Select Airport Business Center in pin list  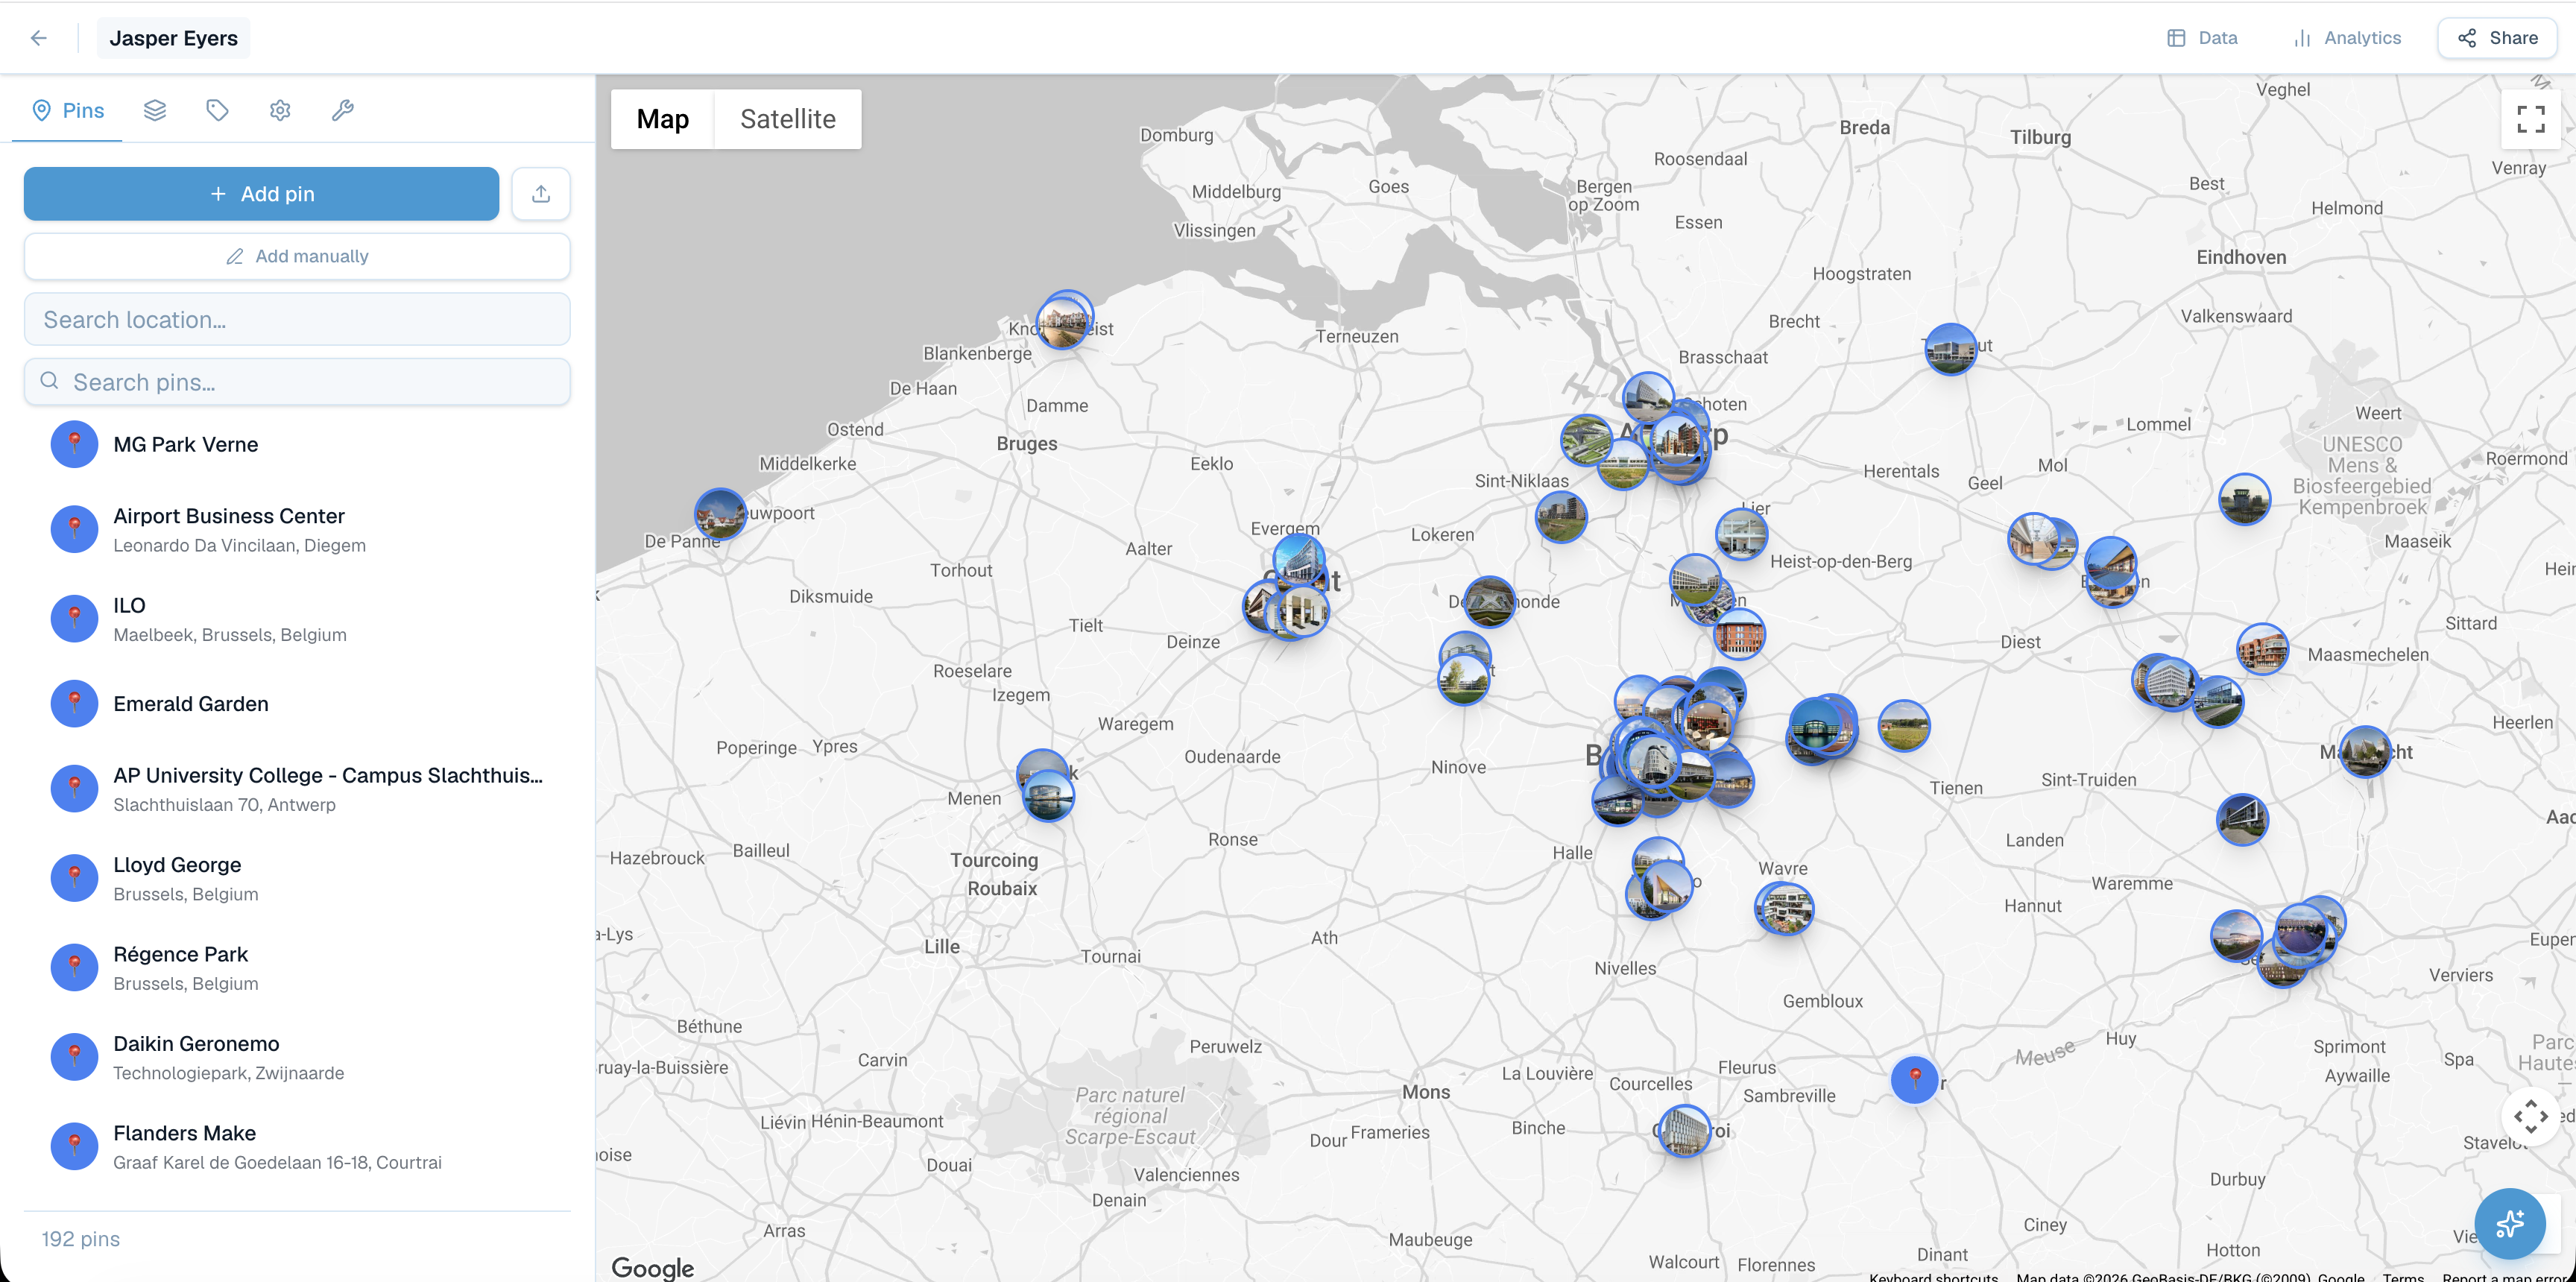(x=297, y=529)
